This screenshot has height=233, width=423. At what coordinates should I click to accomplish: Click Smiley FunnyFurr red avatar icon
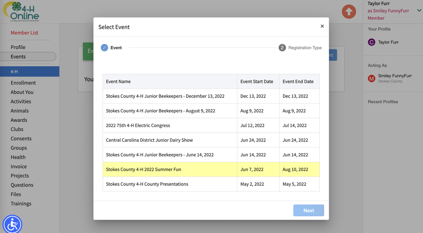coord(371,78)
